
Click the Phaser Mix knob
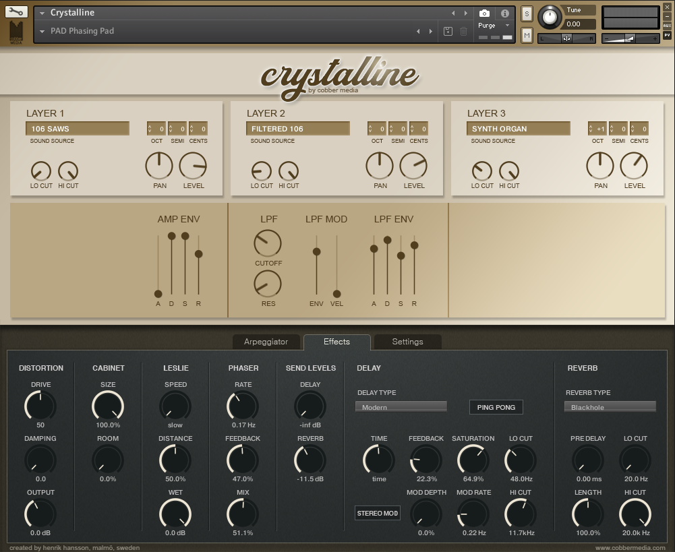(243, 514)
